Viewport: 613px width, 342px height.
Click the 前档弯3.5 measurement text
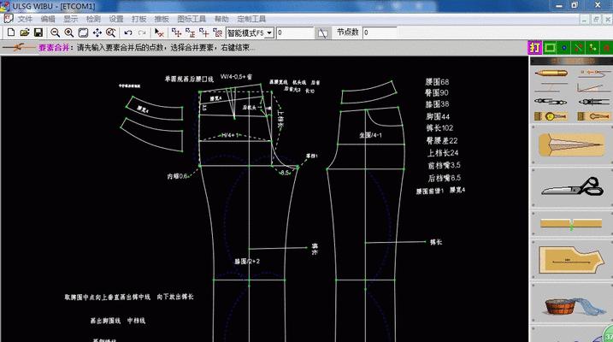tap(444, 165)
